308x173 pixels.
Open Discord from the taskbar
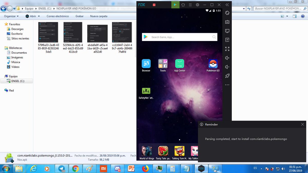[x=117, y=168]
